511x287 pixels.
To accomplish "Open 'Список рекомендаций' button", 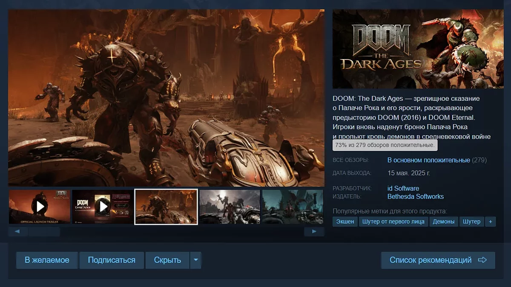I will [438, 260].
